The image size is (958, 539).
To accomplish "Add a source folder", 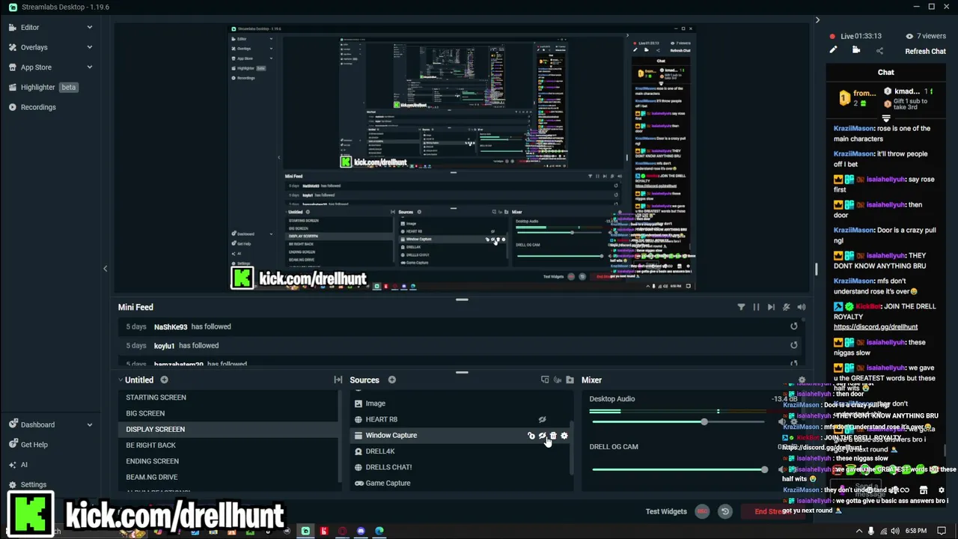I will coord(570,380).
